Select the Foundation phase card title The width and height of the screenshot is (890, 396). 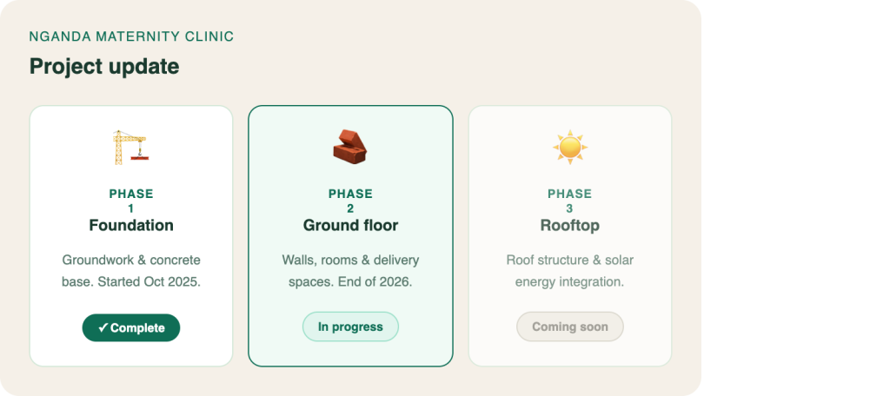pos(131,226)
